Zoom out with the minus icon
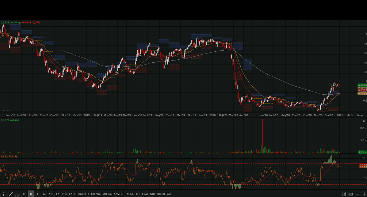Viewport: 367px width, 197px height. pyautogui.click(x=358, y=194)
